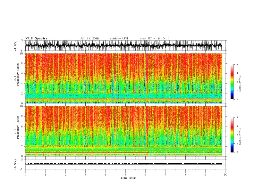Click inside the ch.2 spectrogram panel

click(x=123, y=131)
